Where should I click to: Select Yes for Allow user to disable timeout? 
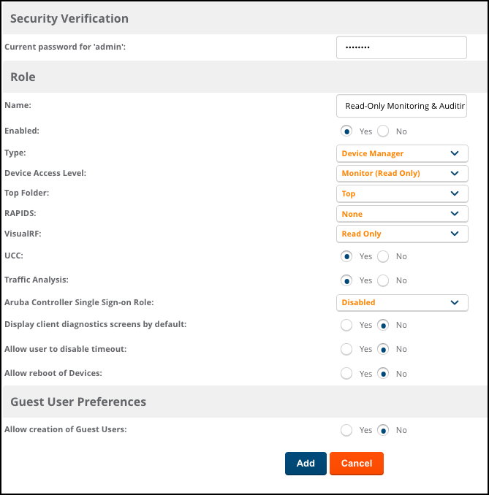point(346,350)
